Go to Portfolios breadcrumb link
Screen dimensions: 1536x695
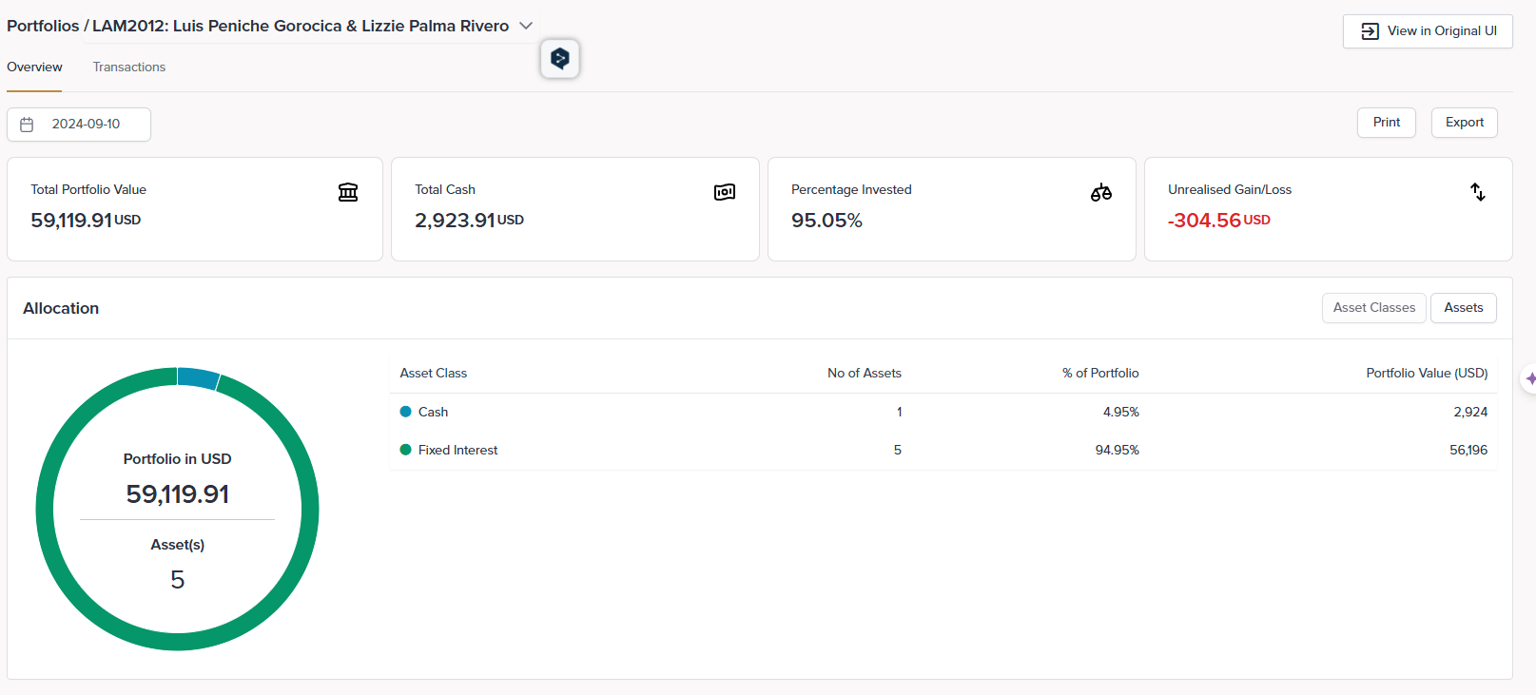pyautogui.click(x=43, y=26)
